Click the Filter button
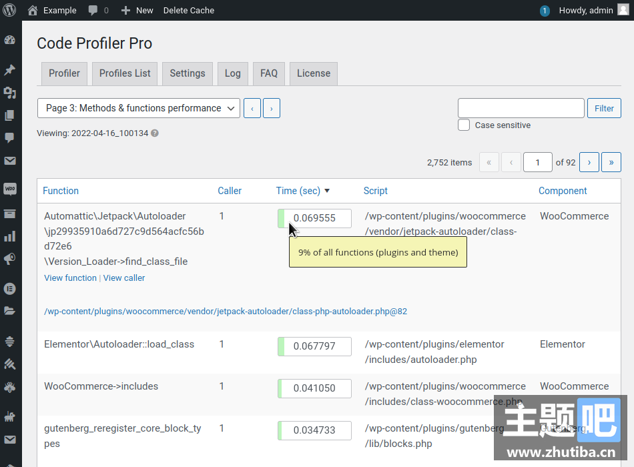 pos(604,108)
